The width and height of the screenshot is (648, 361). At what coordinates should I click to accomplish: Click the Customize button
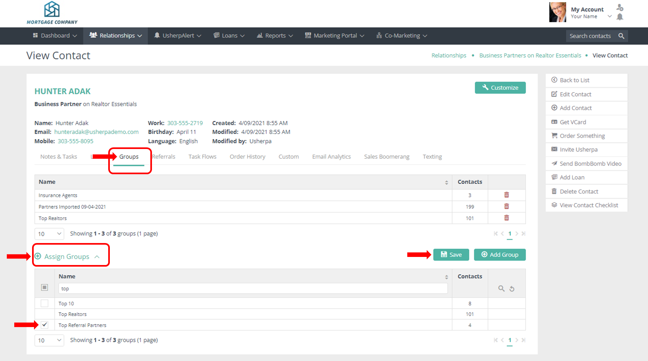point(500,88)
